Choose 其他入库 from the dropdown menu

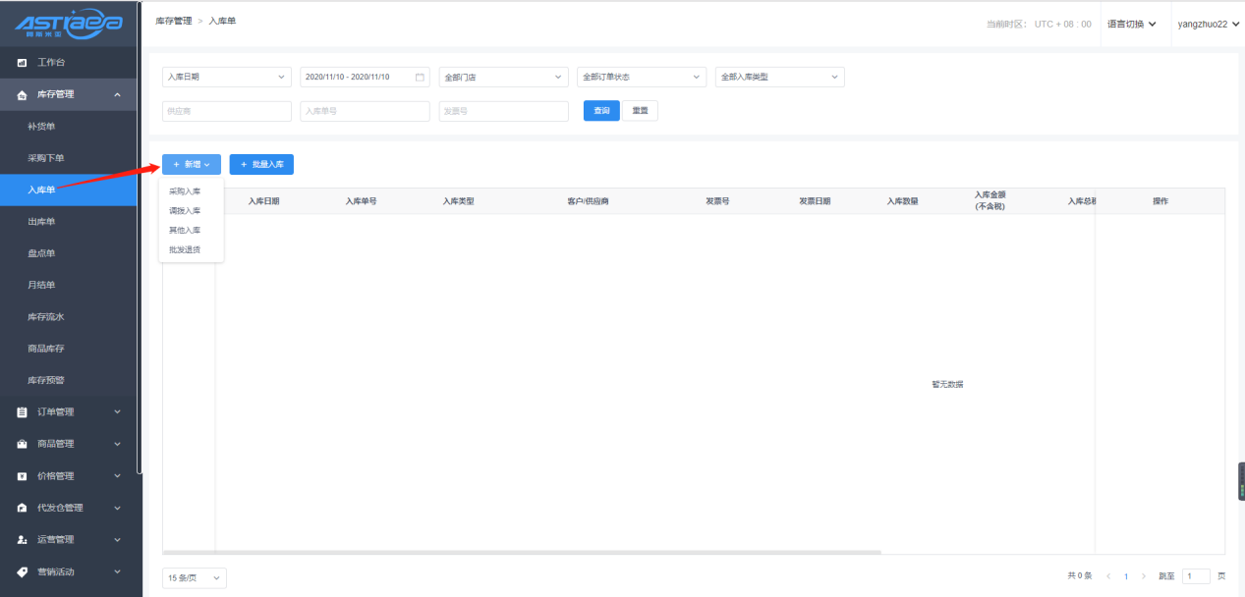pyautogui.click(x=185, y=230)
